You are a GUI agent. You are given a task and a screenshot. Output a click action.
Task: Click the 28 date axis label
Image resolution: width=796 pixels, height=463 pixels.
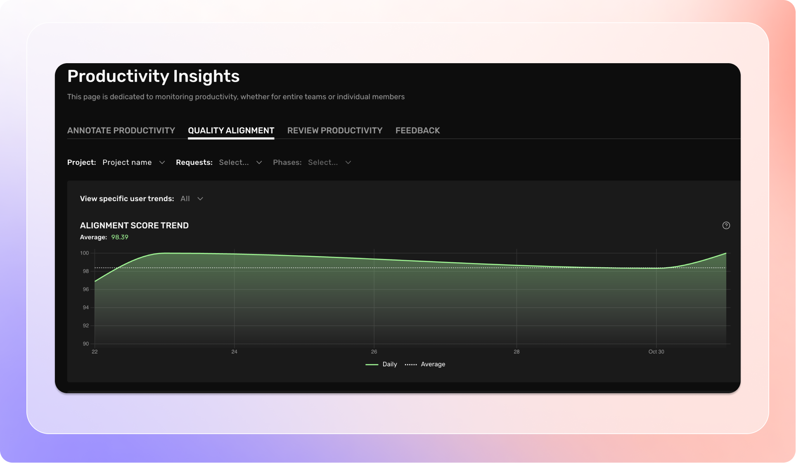[x=516, y=352]
